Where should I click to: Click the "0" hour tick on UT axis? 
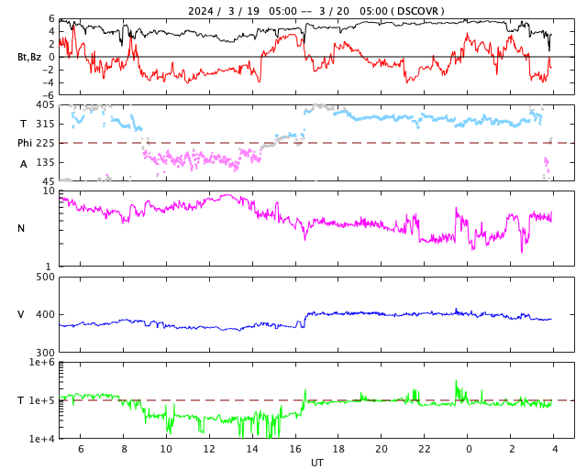tap(469, 449)
